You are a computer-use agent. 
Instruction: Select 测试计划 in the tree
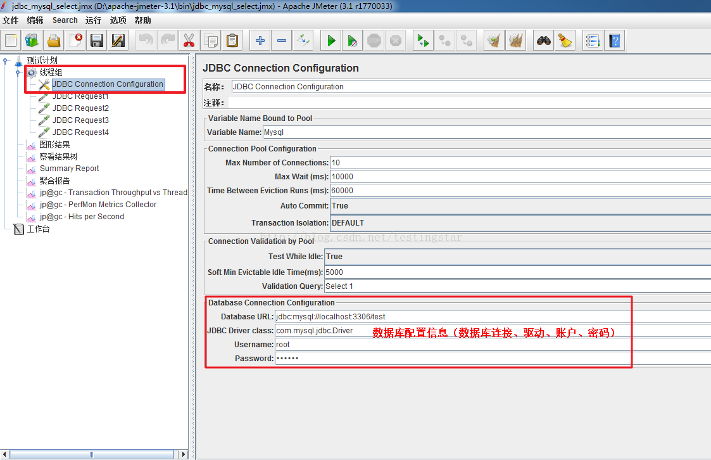pyautogui.click(x=42, y=60)
